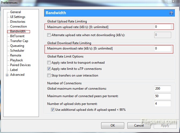
Task: Enable Stop transfers on user interaction
Action: pos(49,75)
